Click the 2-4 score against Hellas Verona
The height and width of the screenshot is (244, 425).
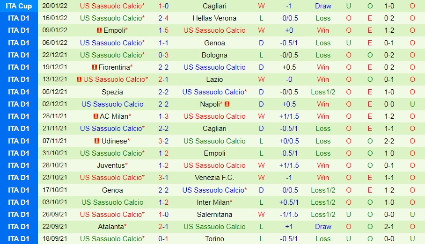pyautogui.click(x=163, y=18)
